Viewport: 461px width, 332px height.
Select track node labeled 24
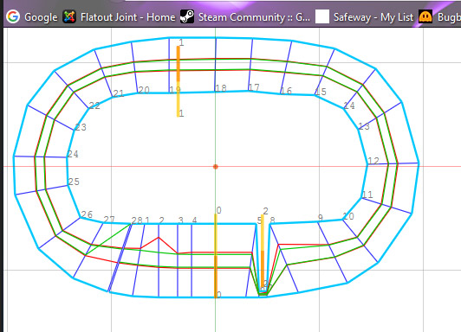[73, 154]
